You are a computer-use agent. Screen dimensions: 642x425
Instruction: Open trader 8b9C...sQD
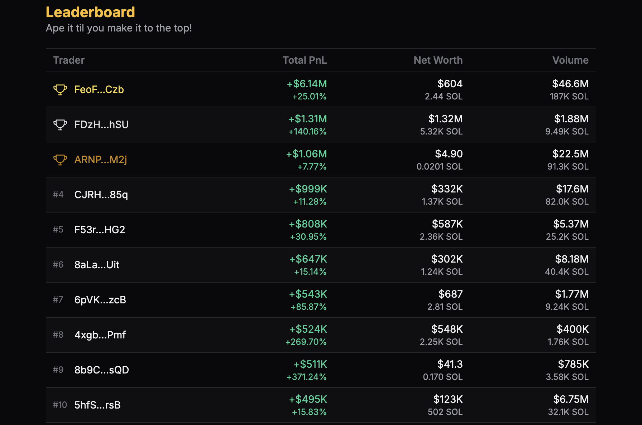point(102,370)
